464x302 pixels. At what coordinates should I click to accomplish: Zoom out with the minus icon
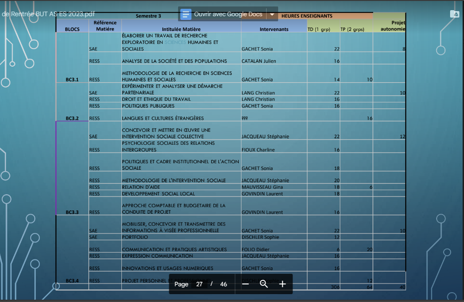245,284
